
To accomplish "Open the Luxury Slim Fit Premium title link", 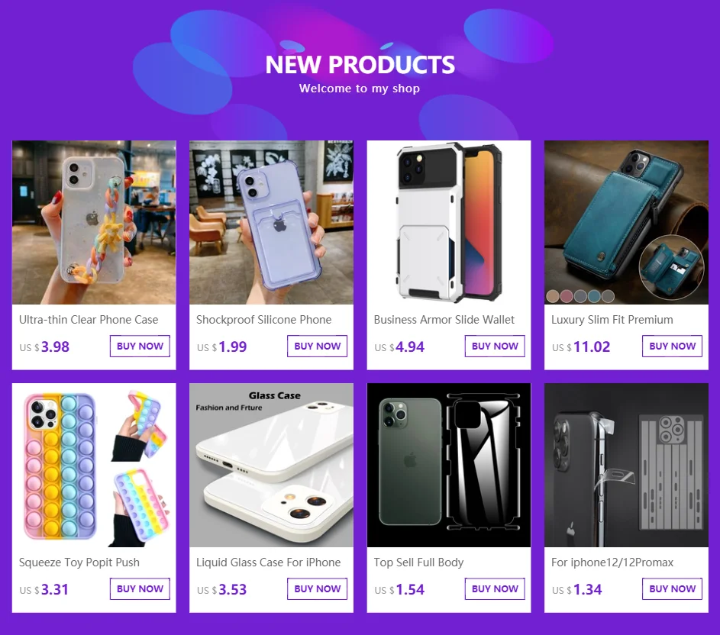I will tap(612, 320).
